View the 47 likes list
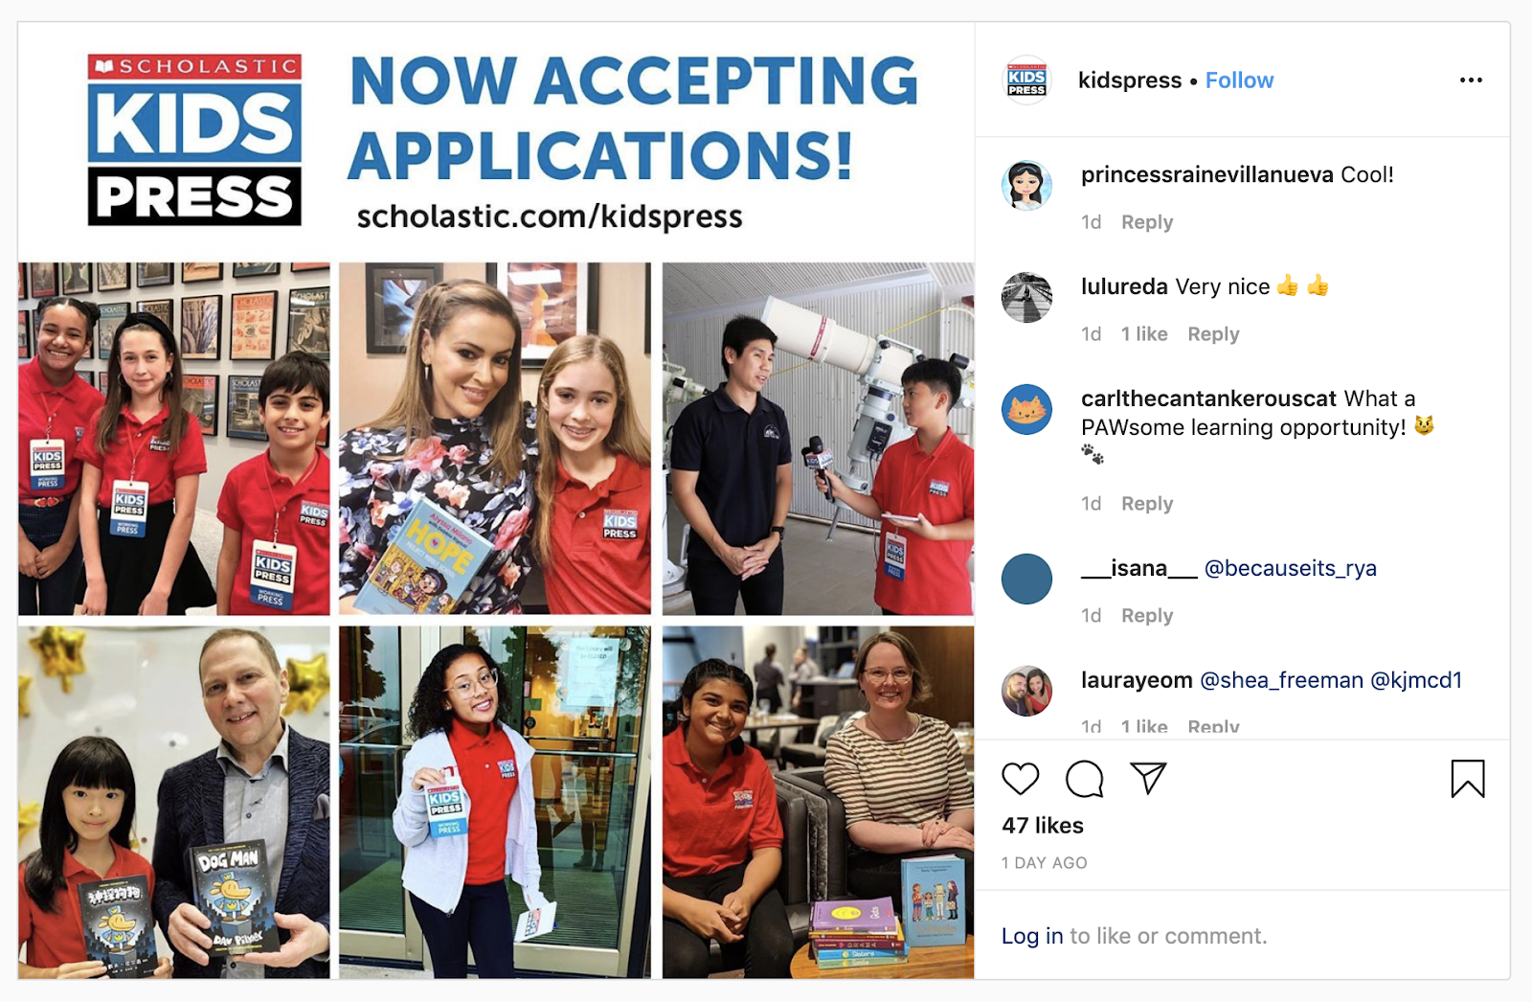The height and width of the screenshot is (1002, 1532). [1043, 826]
